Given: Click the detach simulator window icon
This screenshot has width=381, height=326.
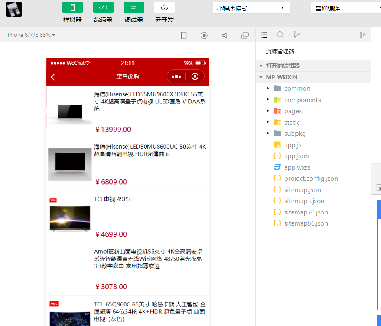Looking at the screenshot, I should point(245,36).
